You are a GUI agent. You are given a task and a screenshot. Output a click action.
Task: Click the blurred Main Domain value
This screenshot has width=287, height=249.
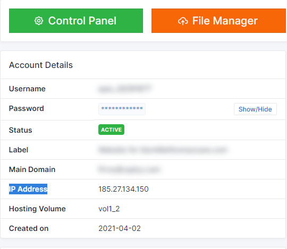pyautogui.click(x=129, y=169)
